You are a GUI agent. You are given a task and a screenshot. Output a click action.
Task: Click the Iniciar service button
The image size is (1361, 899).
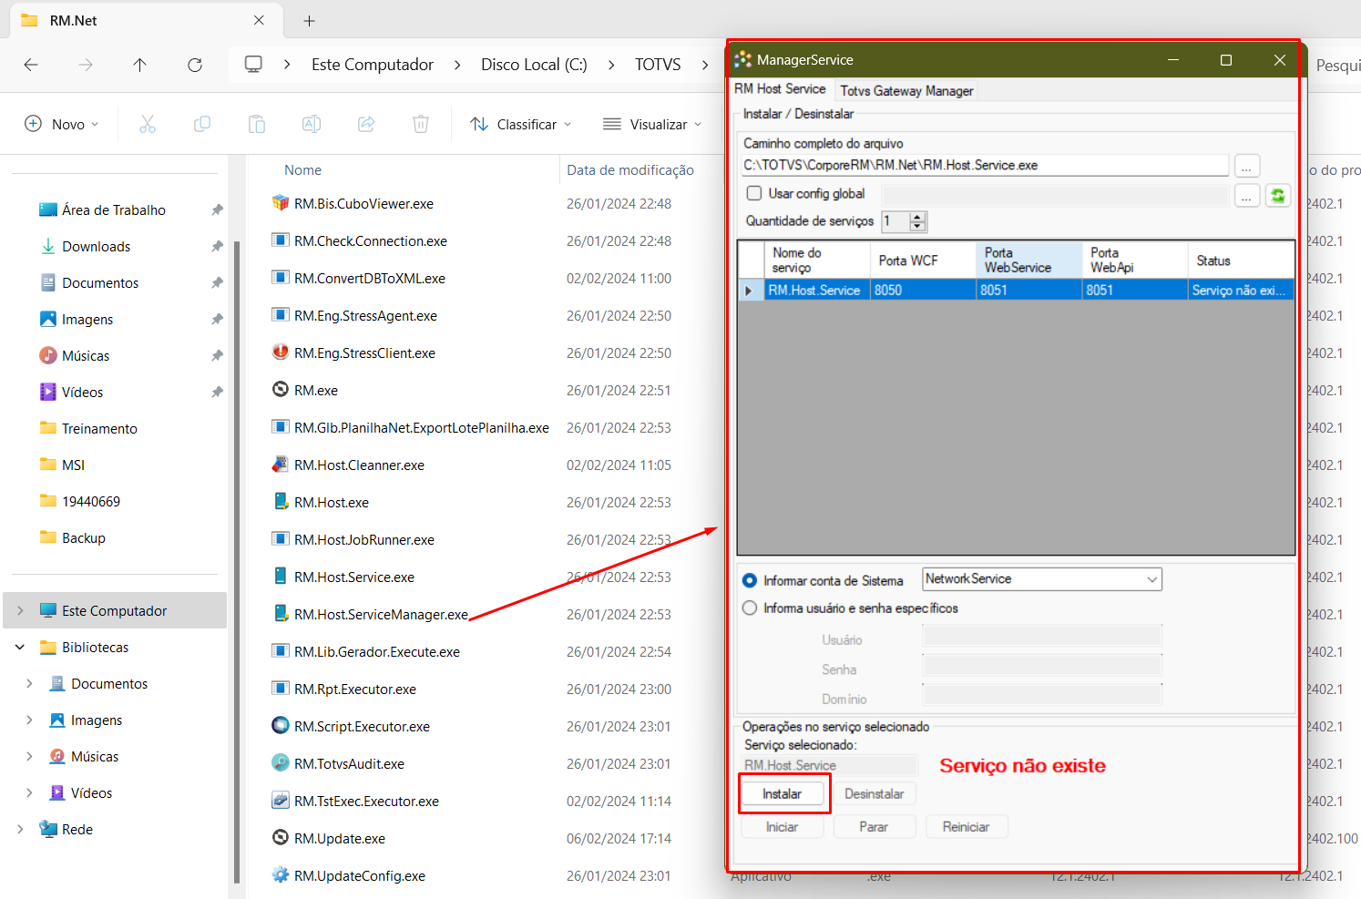782,826
